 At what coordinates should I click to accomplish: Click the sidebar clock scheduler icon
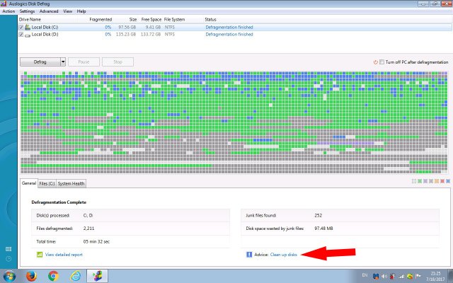[x=8, y=259]
